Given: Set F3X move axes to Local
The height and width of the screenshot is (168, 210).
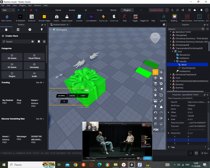Looking at the screenshot, I should coord(72,96).
